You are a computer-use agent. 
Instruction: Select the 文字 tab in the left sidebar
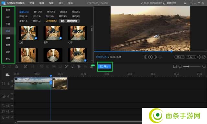click(8, 17)
